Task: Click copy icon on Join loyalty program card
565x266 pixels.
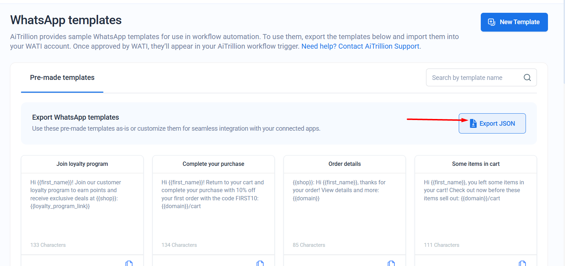Action: pos(129,263)
